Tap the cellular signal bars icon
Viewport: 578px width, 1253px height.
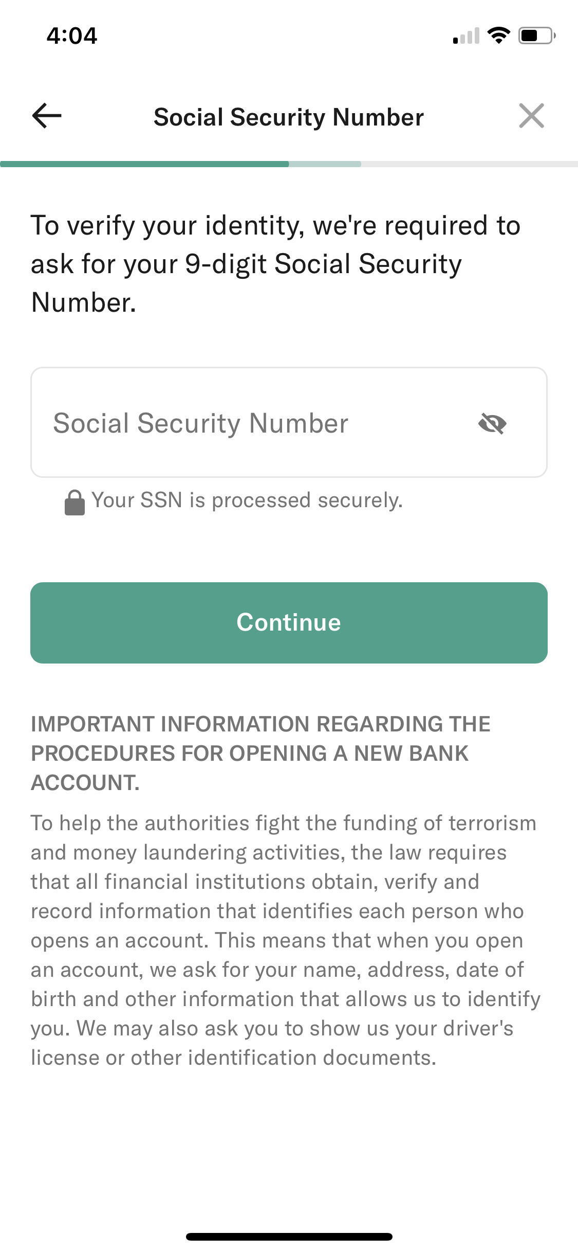tap(466, 35)
